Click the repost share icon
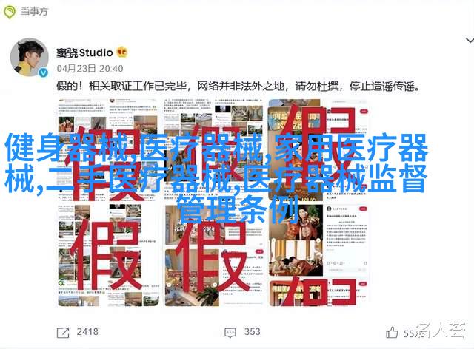 click(63, 333)
